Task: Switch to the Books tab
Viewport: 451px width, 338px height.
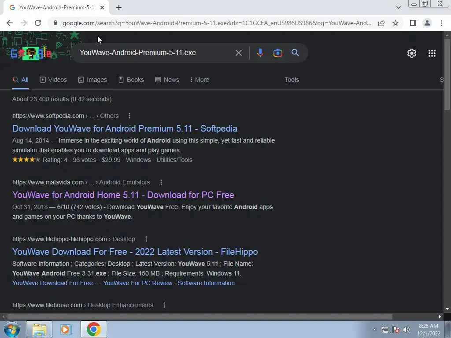Action: coord(131,80)
